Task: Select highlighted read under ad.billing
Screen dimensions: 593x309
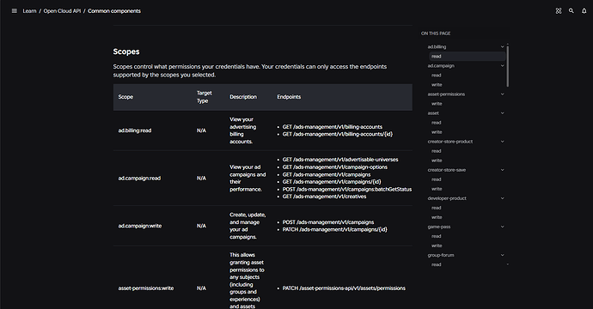Action: 468,57
